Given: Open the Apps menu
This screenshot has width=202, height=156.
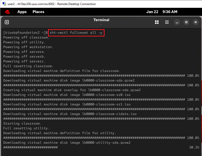Looking at the screenshot, I should (x=22, y=12).
